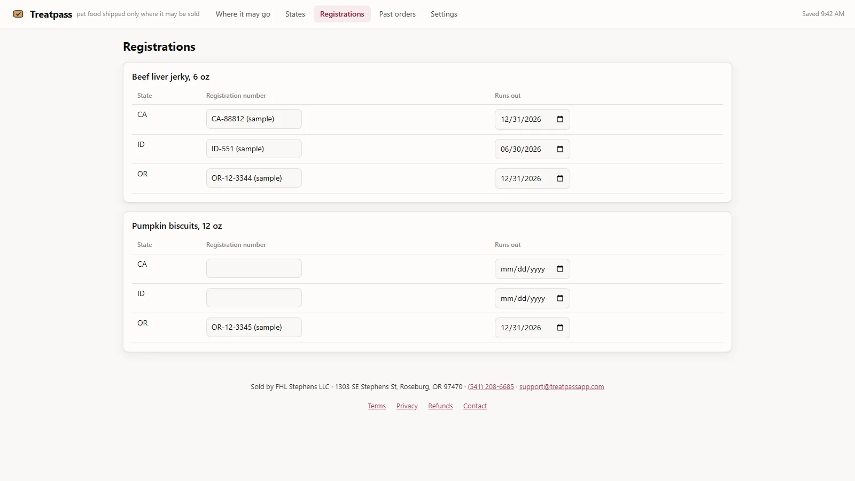Image resolution: width=855 pixels, height=481 pixels.
Task: Open calendar picker for Beef liver jerky CA
Action: click(560, 119)
